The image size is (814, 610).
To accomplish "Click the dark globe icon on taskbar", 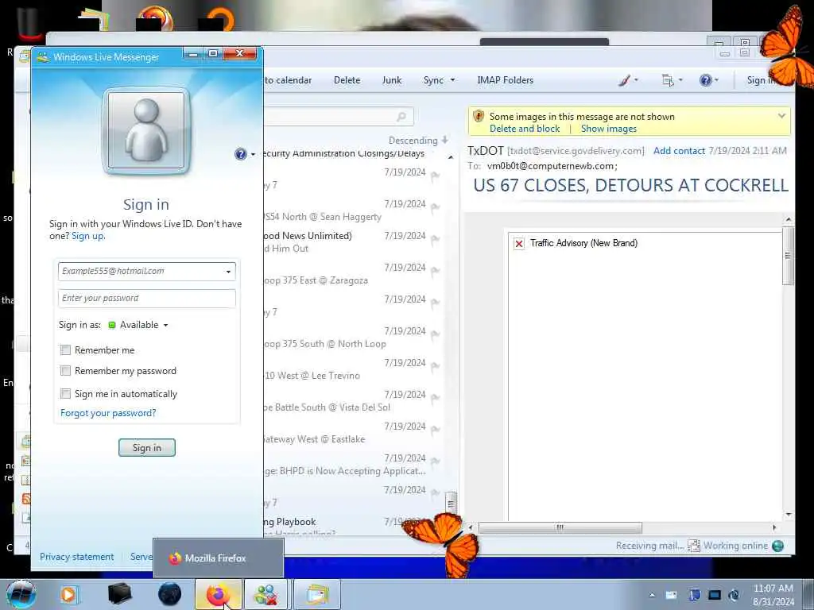I will [x=169, y=594].
